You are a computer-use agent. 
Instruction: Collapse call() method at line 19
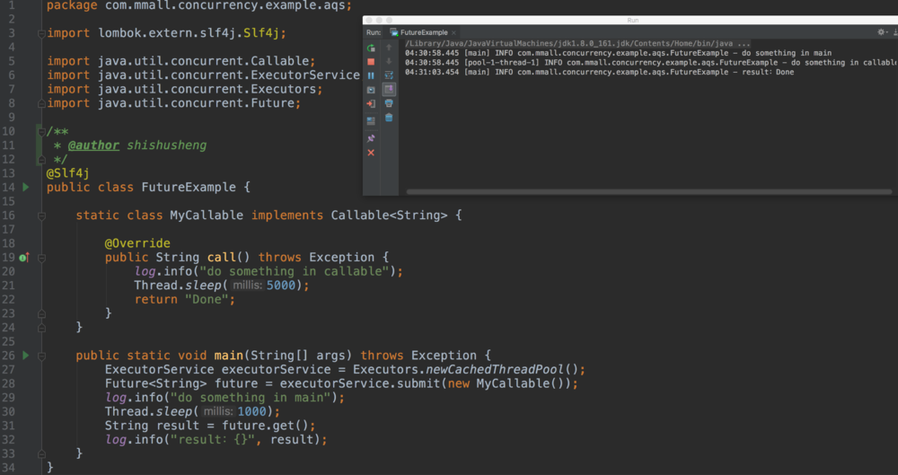pyautogui.click(x=41, y=258)
